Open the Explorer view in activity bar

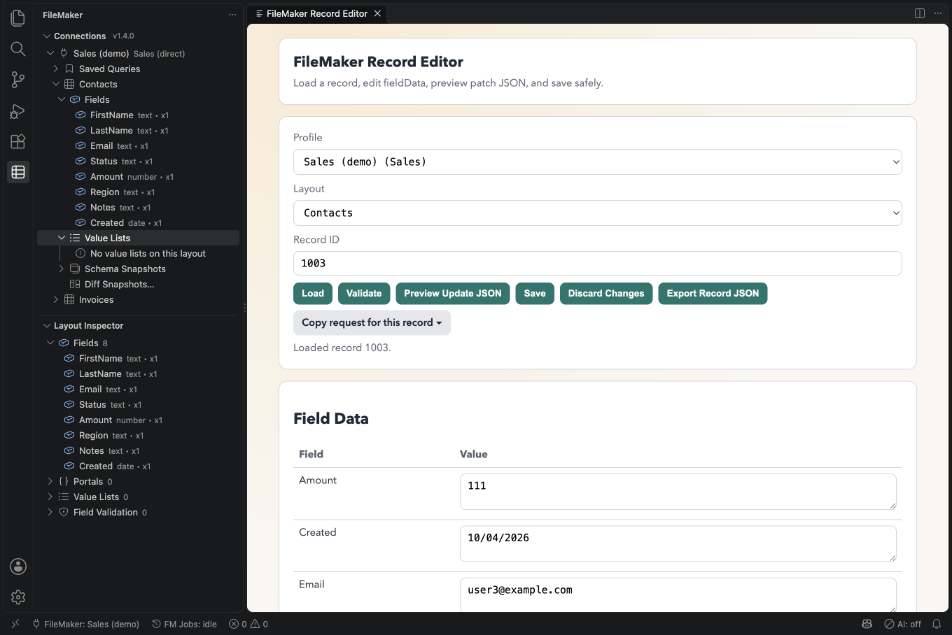tap(18, 18)
